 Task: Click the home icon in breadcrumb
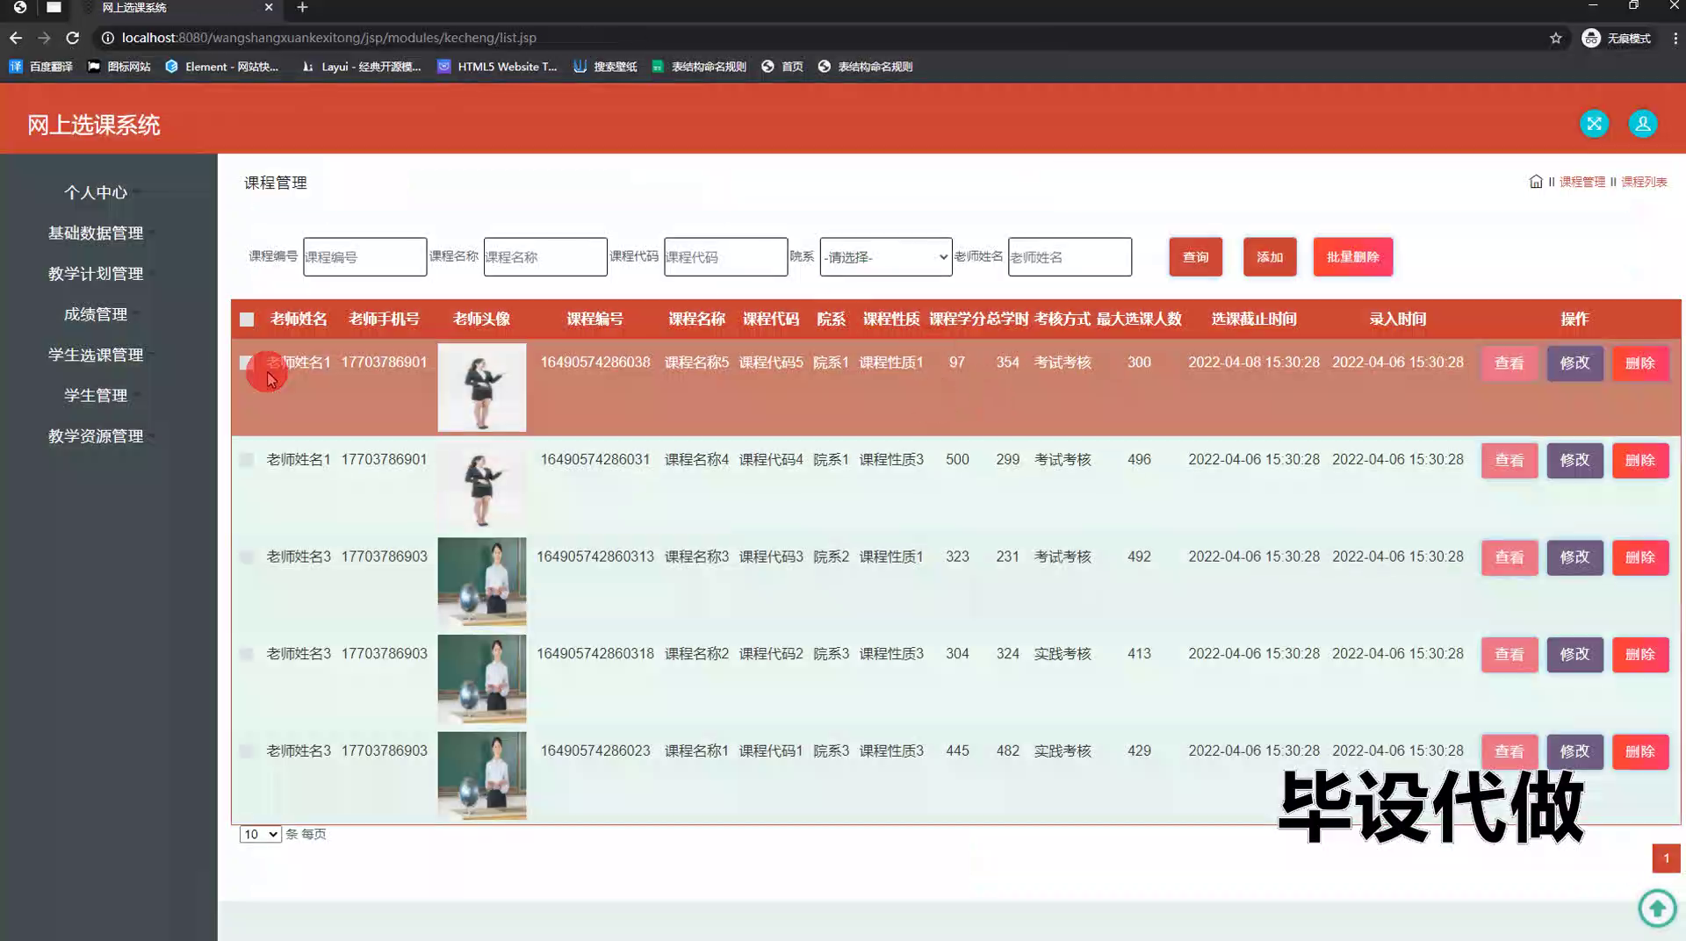1536,182
